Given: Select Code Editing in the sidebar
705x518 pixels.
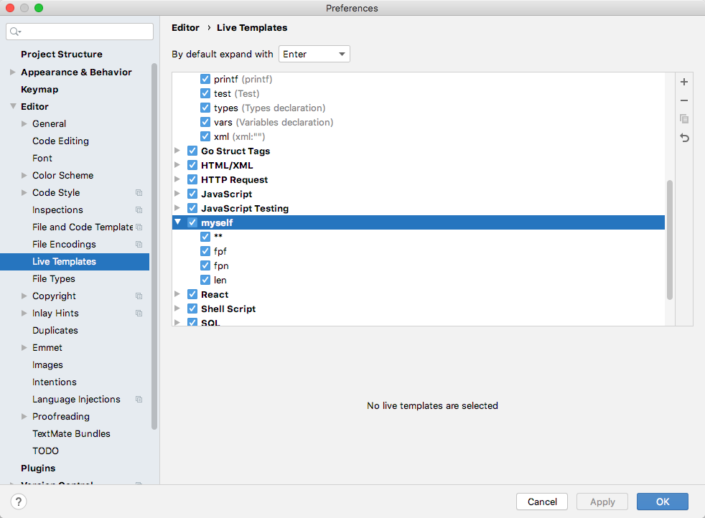Looking at the screenshot, I should [61, 141].
